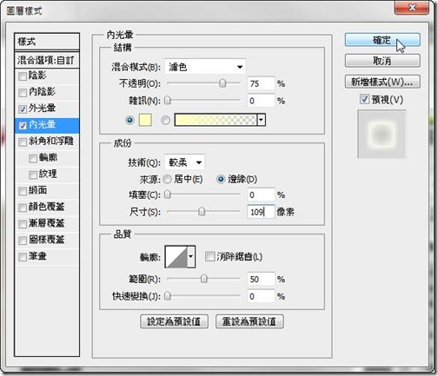This screenshot has width=438, height=376.
Task: Enable the 陰影 (Drop Shadow) checkbox
Action: [x=23, y=76]
